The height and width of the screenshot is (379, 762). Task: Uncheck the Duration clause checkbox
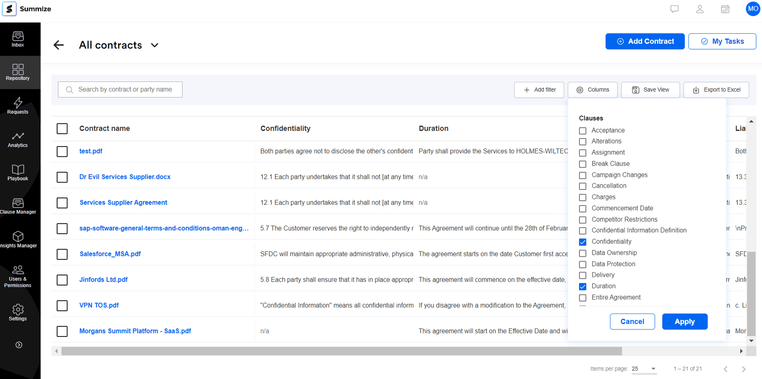(x=583, y=286)
